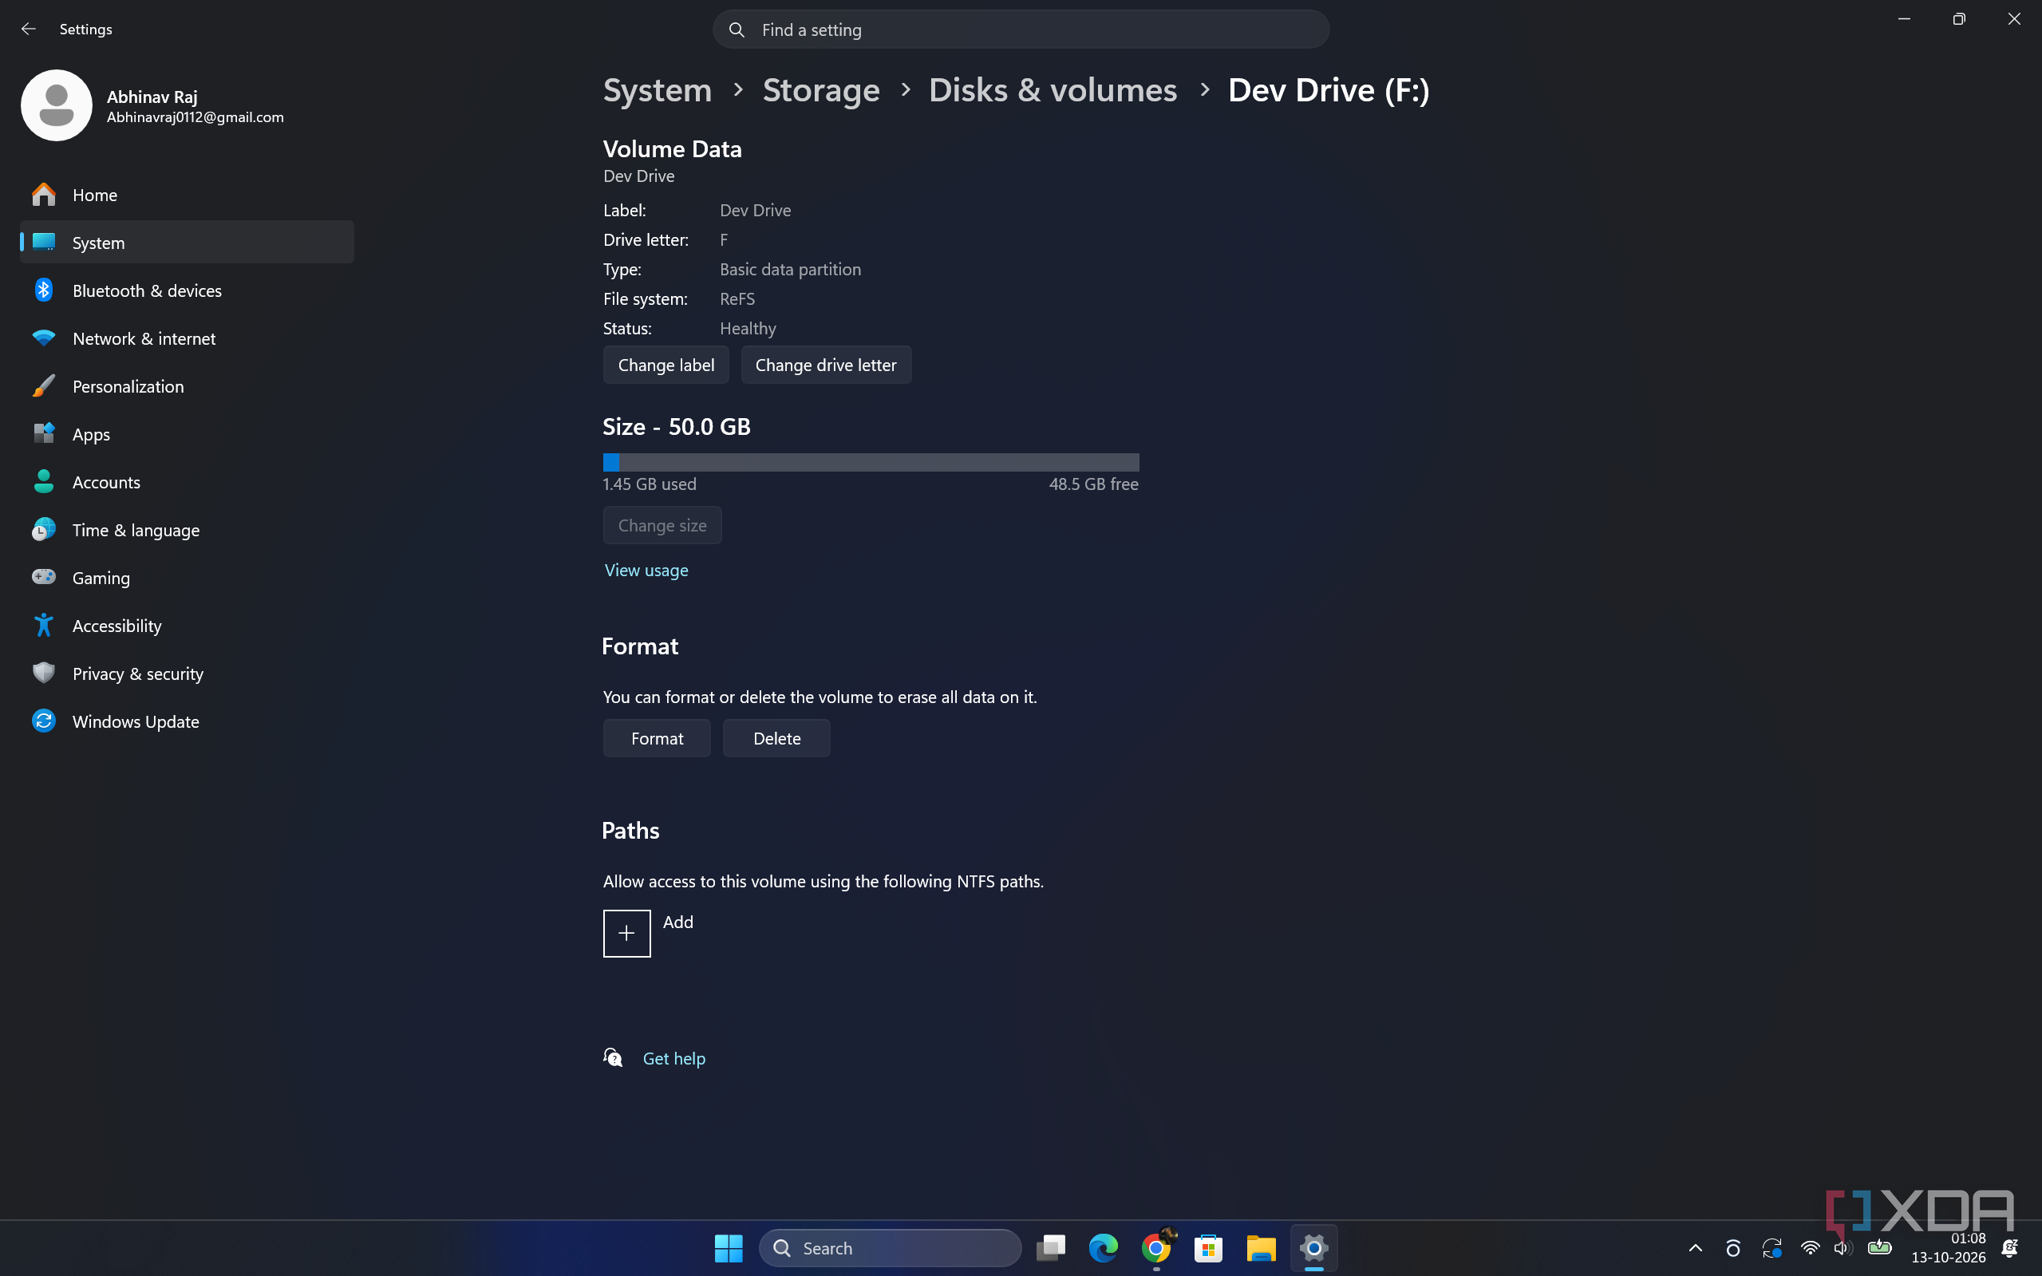Click the plus Add path icon

[x=627, y=934]
